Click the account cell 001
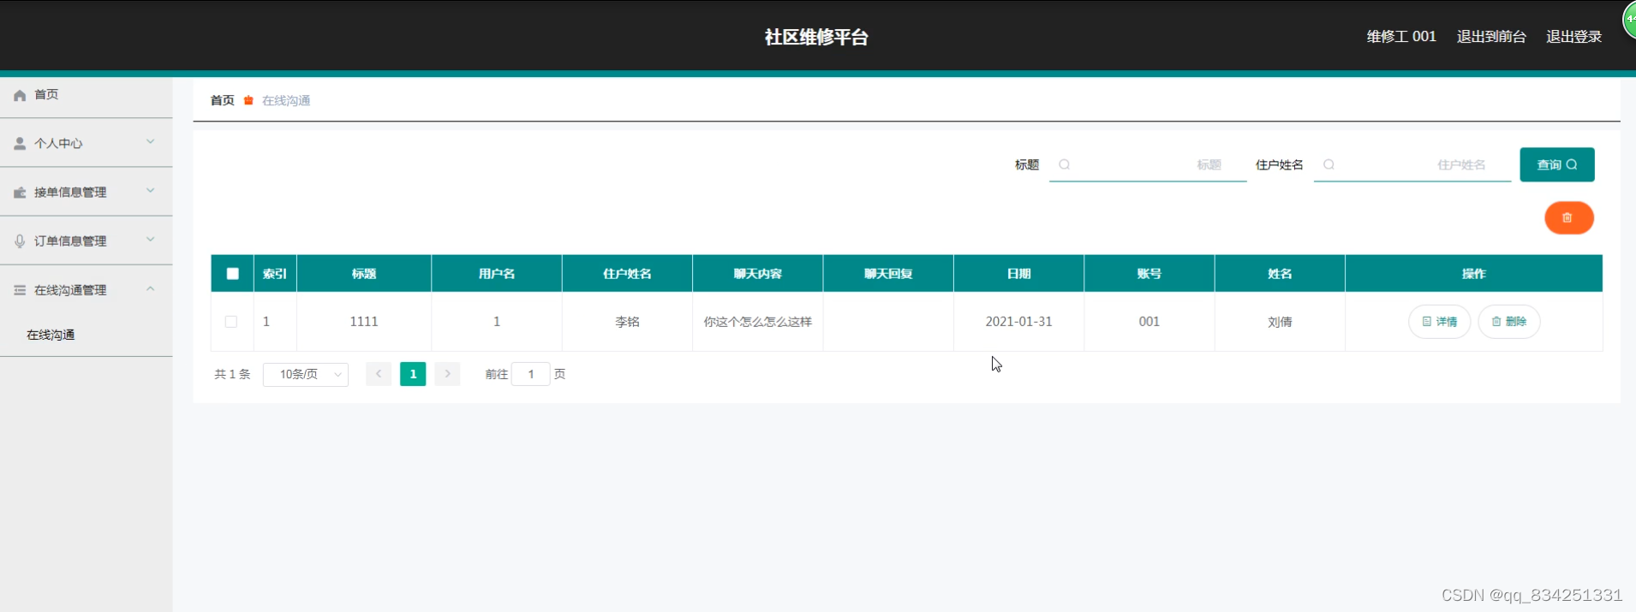1636x612 pixels. pos(1149,322)
